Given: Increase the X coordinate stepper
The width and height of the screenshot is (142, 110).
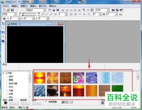Looking at the screenshot, I should (x=19, y=18).
